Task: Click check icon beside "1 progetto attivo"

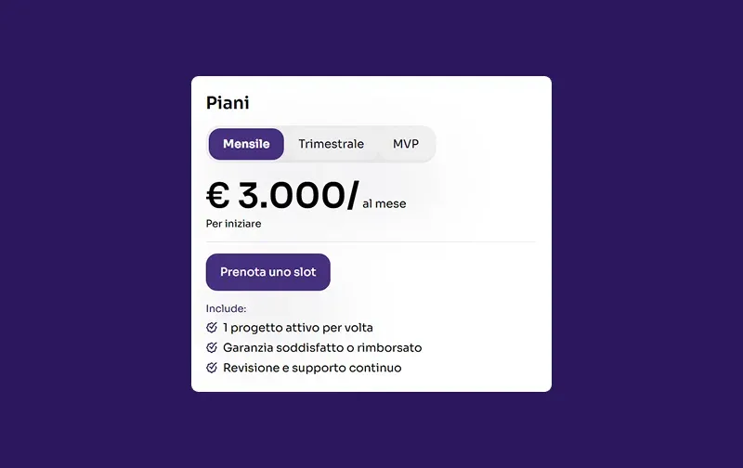Action: [x=212, y=328]
